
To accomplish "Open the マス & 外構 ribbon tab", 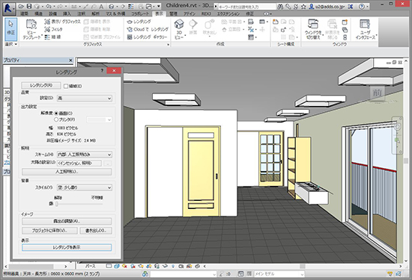I will 115,14.
